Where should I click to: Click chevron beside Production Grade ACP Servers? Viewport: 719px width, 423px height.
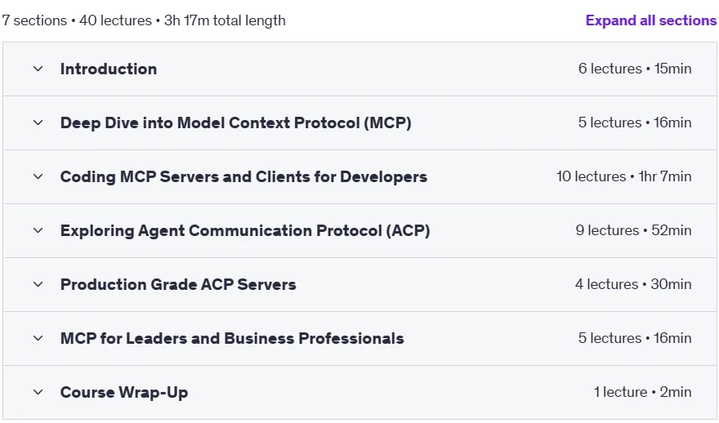click(x=38, y=284)
